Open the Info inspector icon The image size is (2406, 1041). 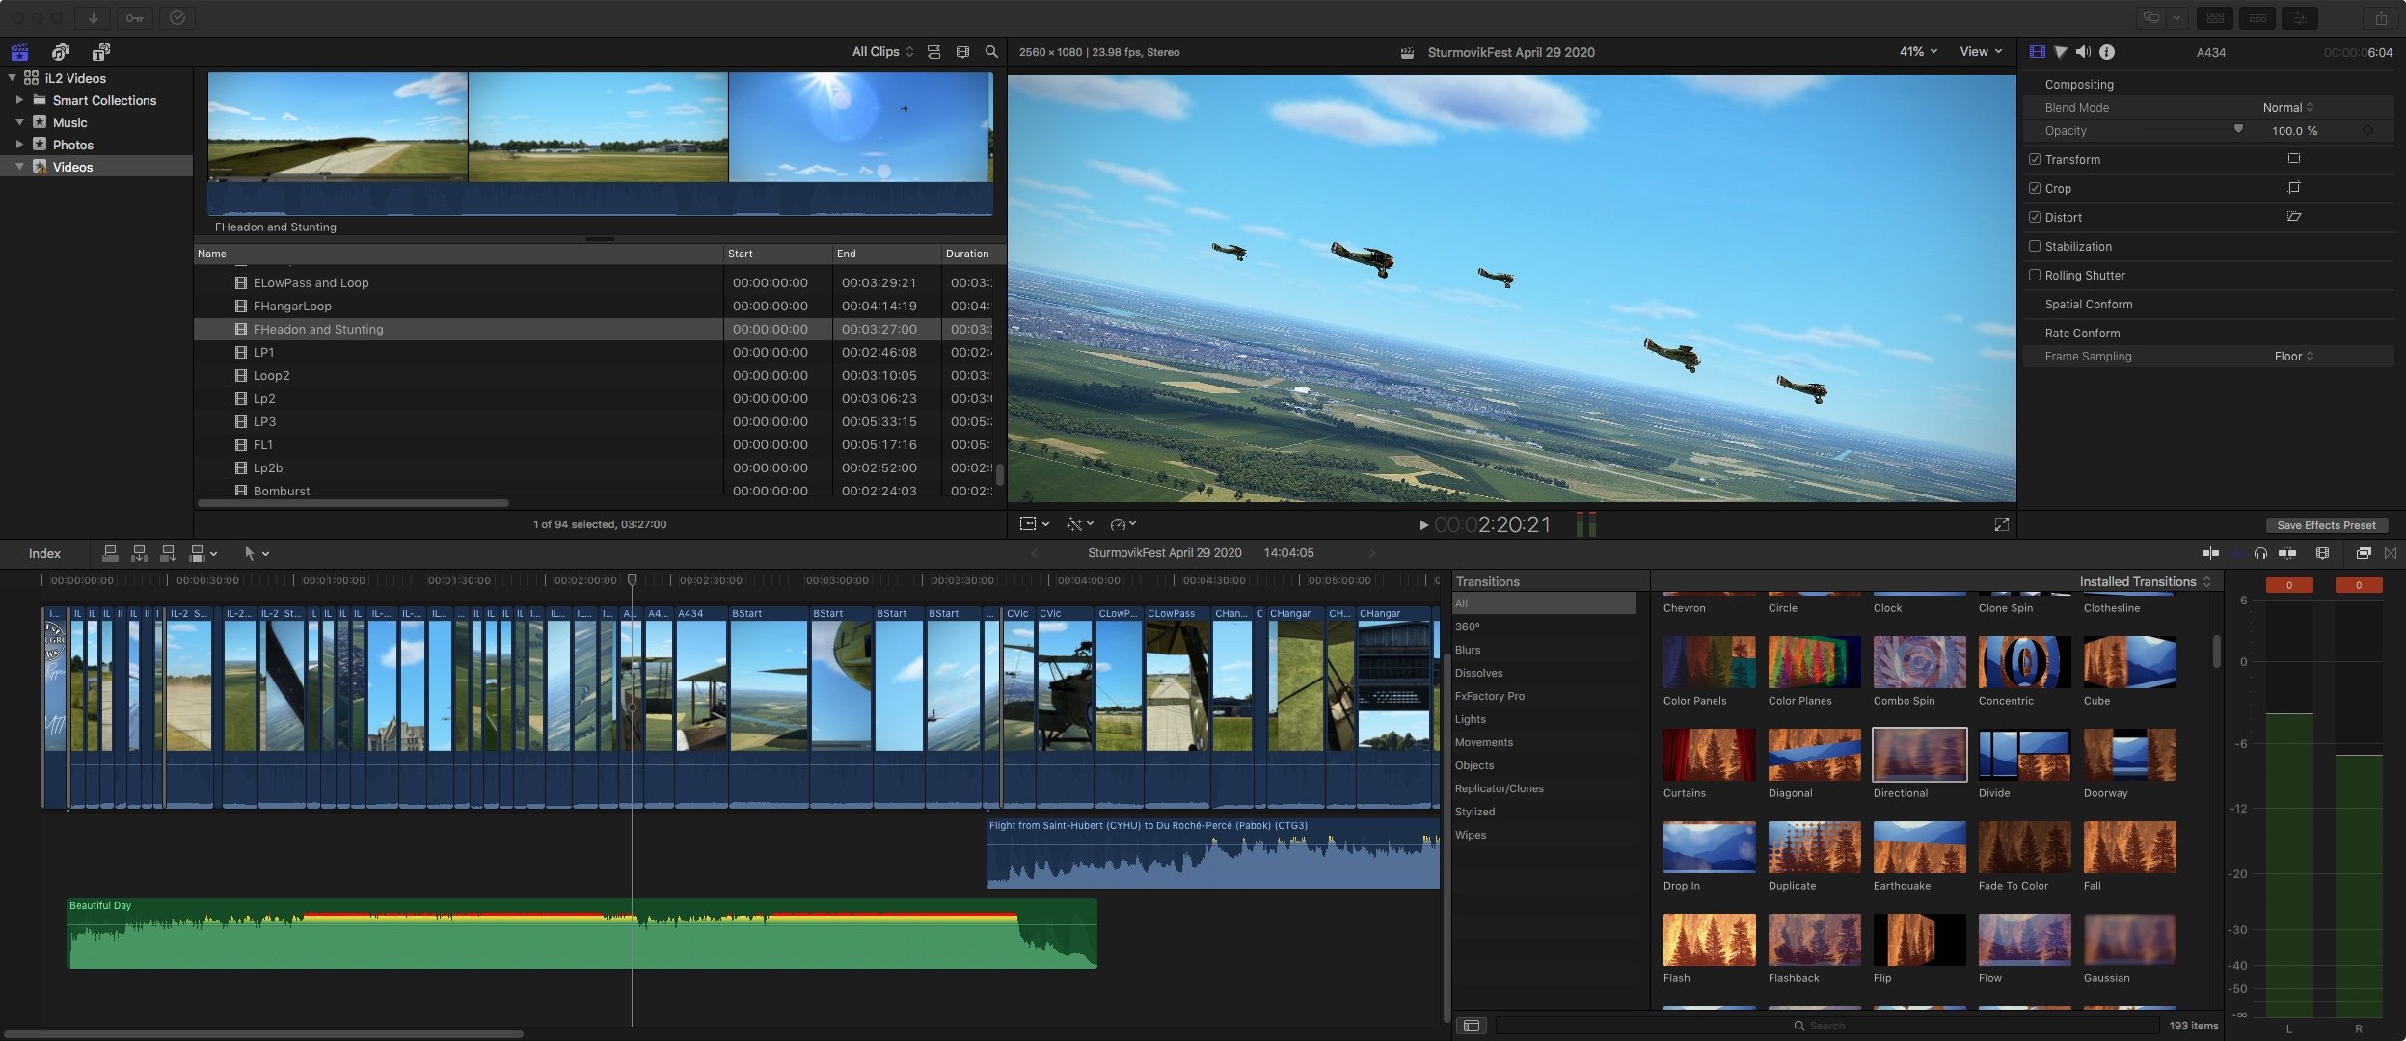point(2107,52)
